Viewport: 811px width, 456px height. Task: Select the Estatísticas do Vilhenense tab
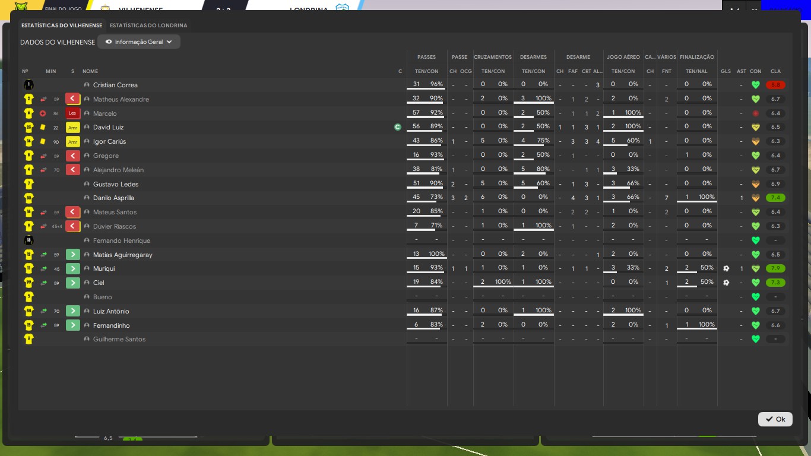(x=62, y=26)
